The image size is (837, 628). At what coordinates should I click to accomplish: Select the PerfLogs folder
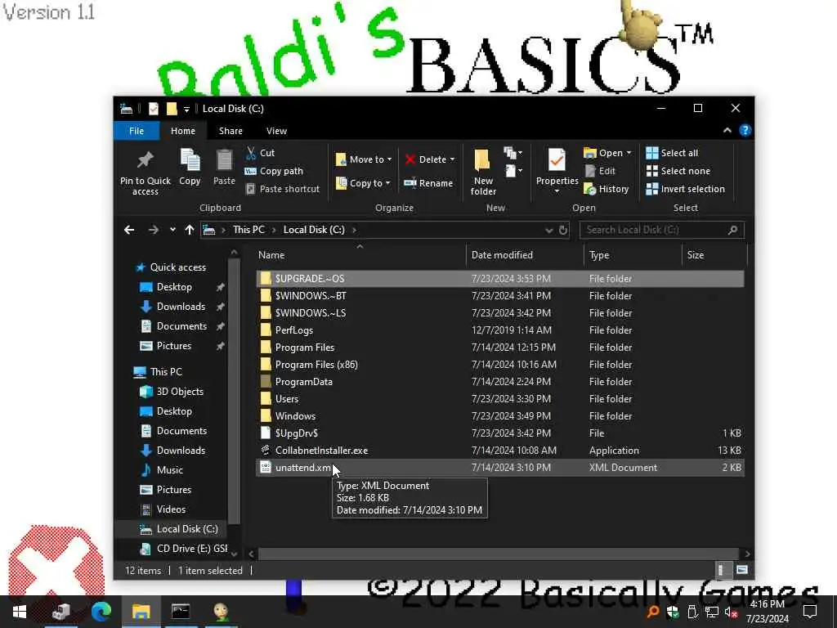point(499,330)
